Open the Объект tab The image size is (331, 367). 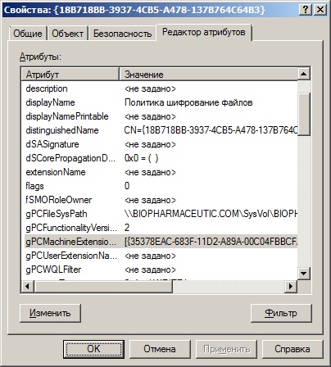[x=67, y=34]
